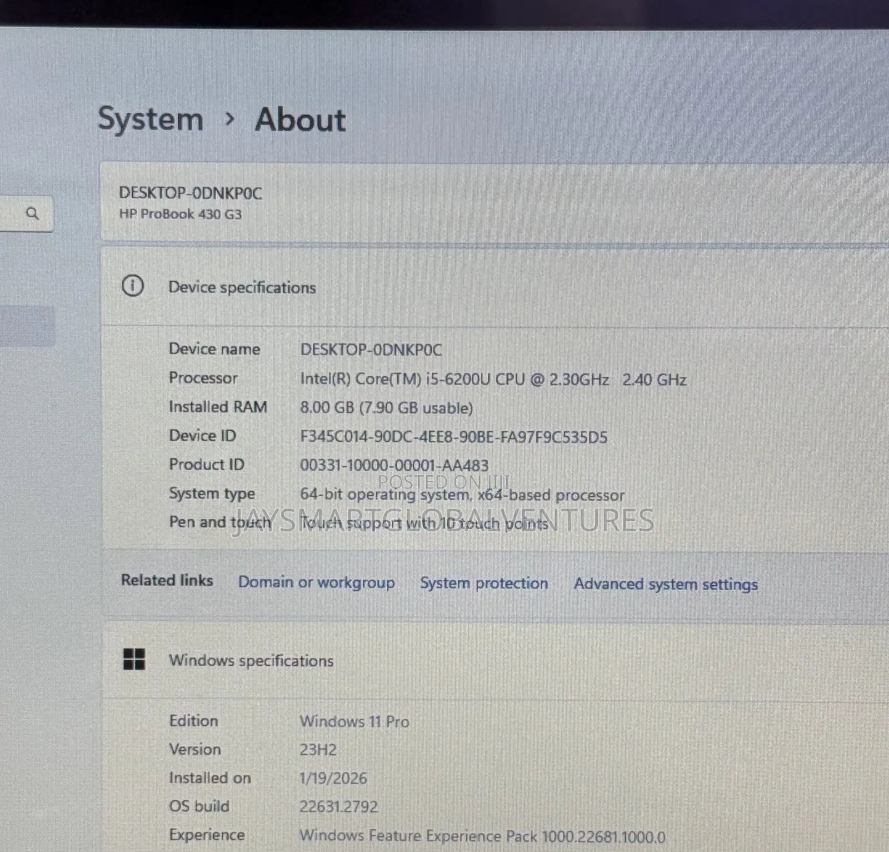The height and width of the screenshot is (852, 889).
Task: Click the Device ID label
Action: pos(202,436)
